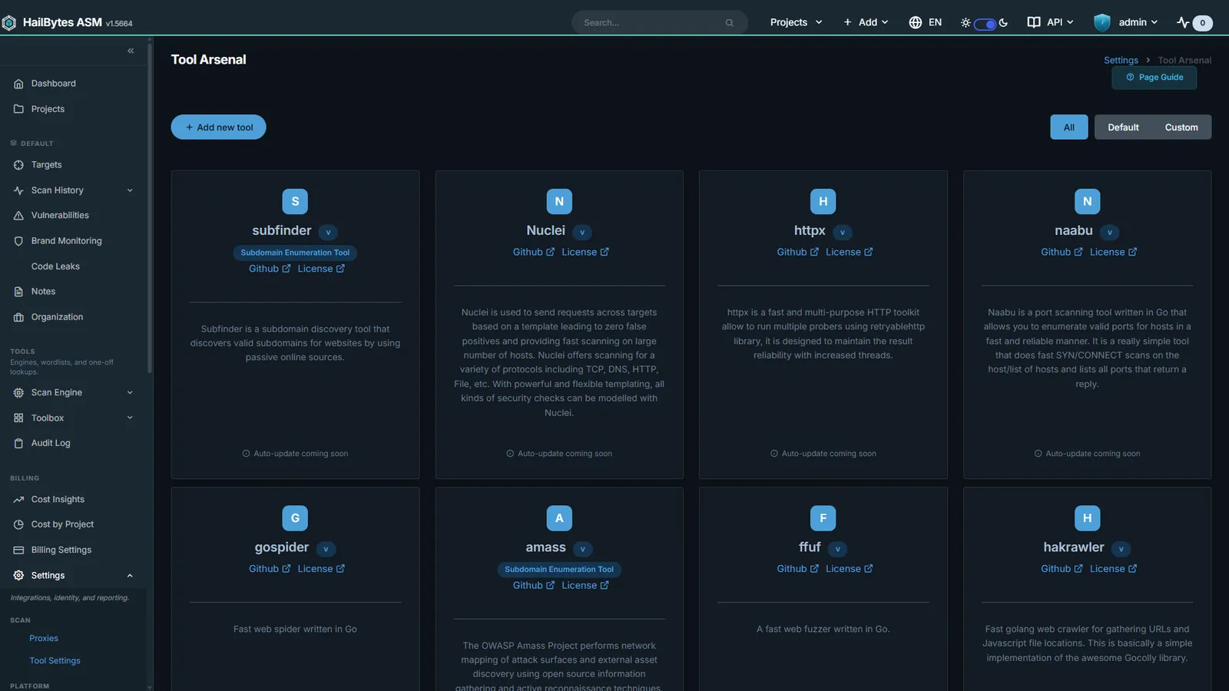Open amass License link
This screenshot has height=691, width=1229.
point(585,585)
